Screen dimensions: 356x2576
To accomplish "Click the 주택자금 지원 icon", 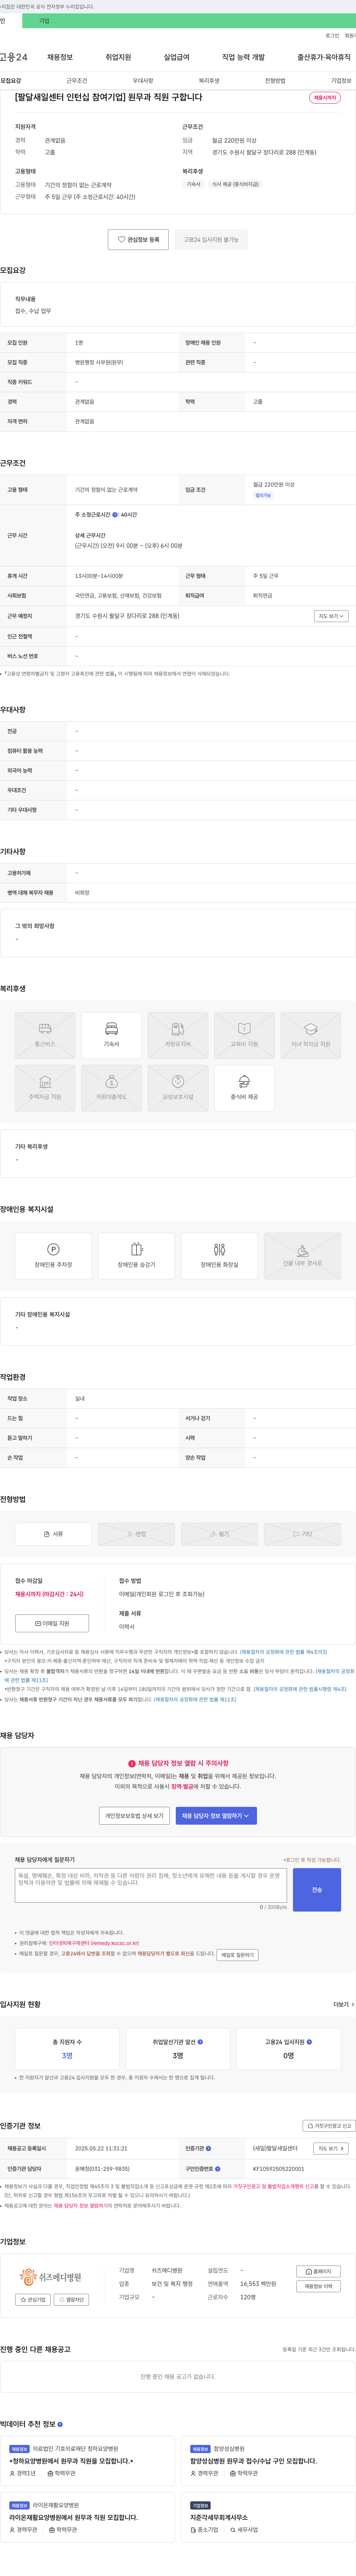I will (45, 1088).
